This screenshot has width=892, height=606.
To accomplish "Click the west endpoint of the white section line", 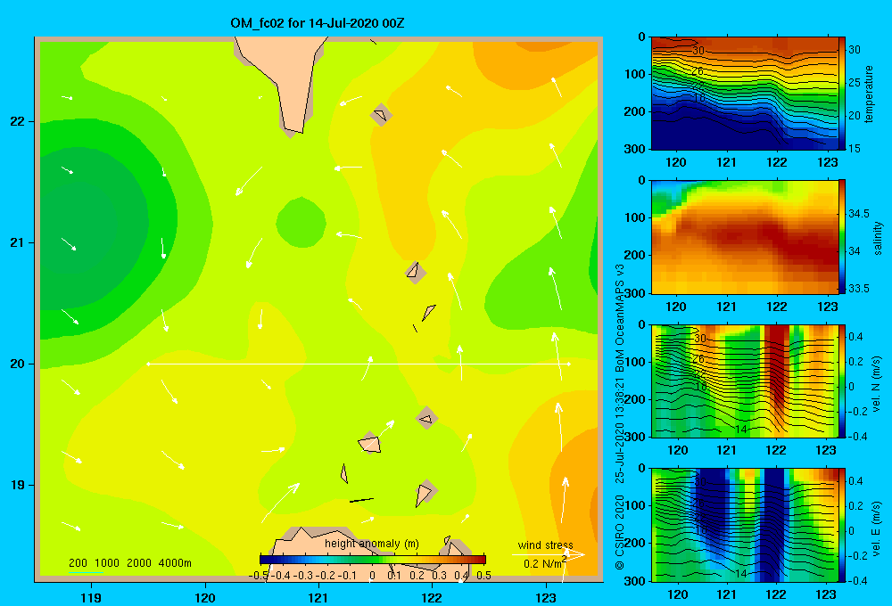I will coord(148,364).
